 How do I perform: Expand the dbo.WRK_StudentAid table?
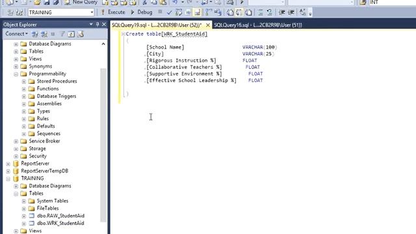(24, 224)
